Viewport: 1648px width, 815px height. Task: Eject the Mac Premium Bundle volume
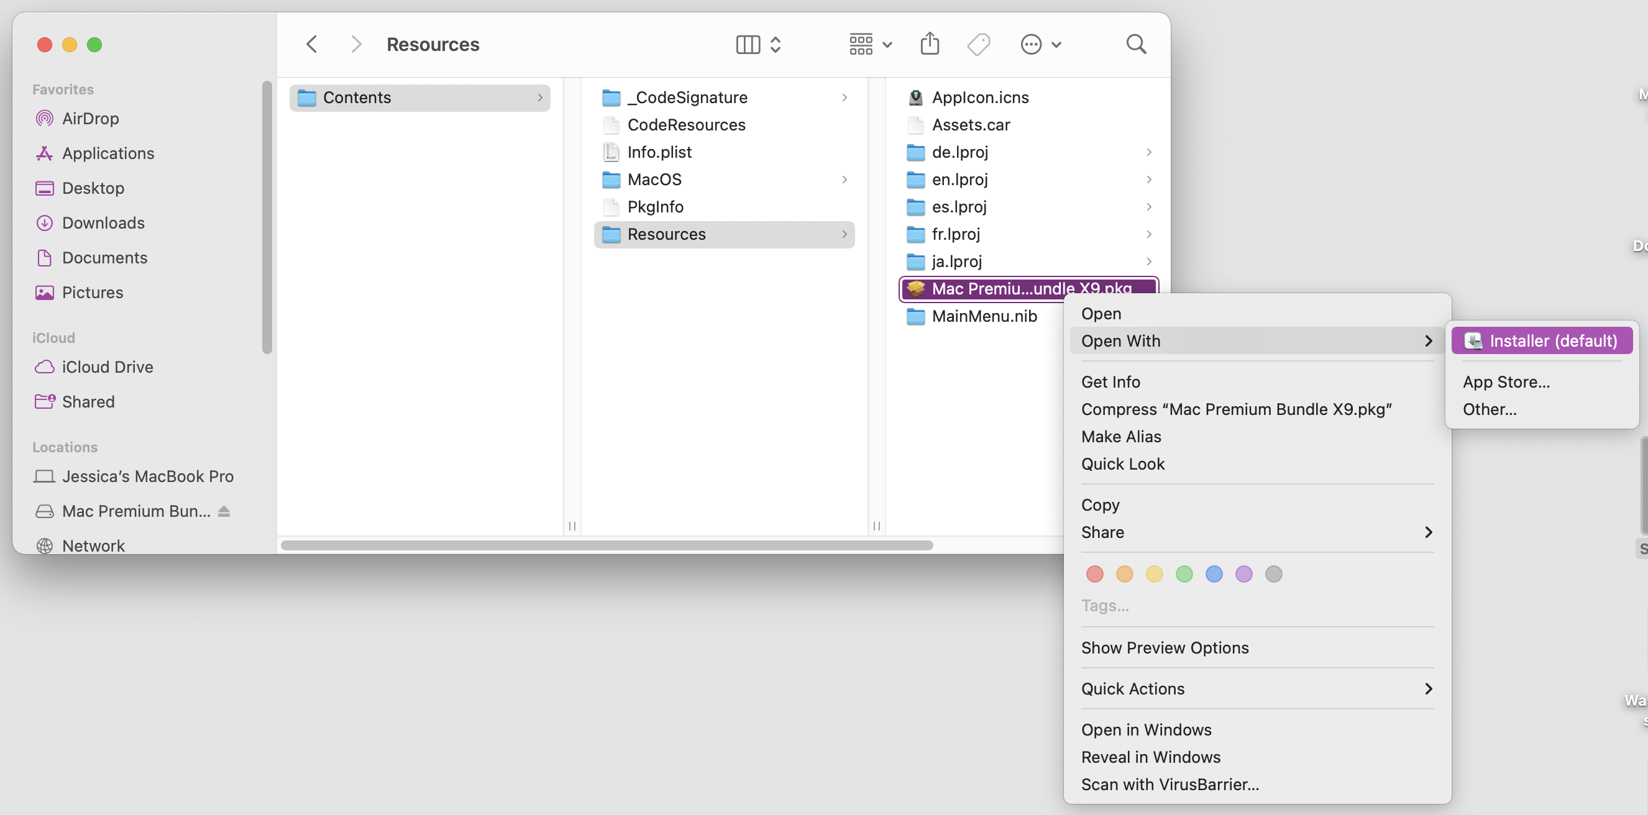[224, 511]
